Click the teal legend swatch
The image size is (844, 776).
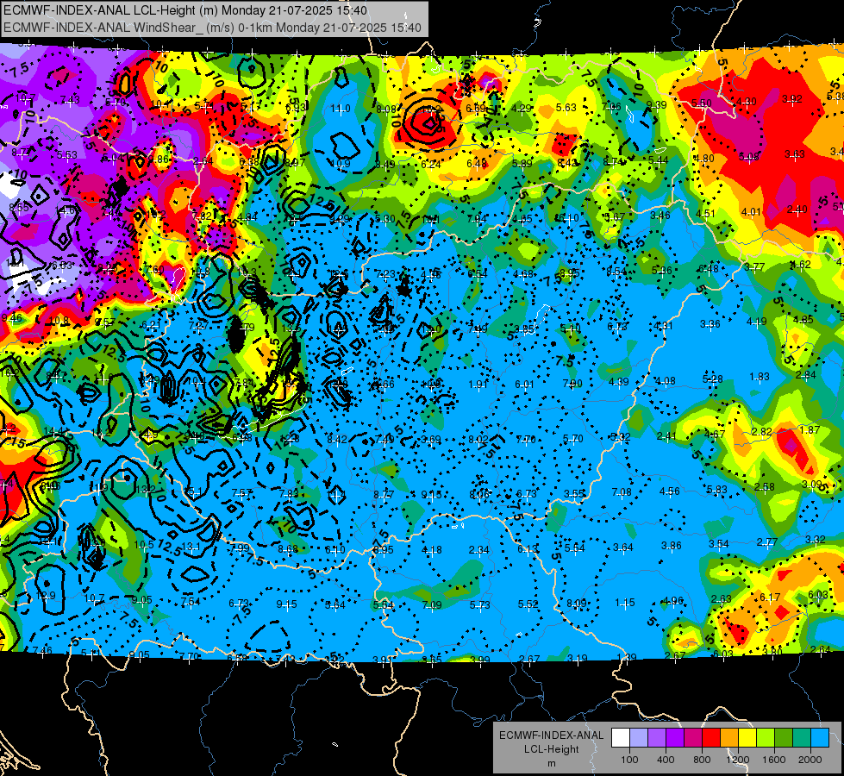tap(802, 738)
